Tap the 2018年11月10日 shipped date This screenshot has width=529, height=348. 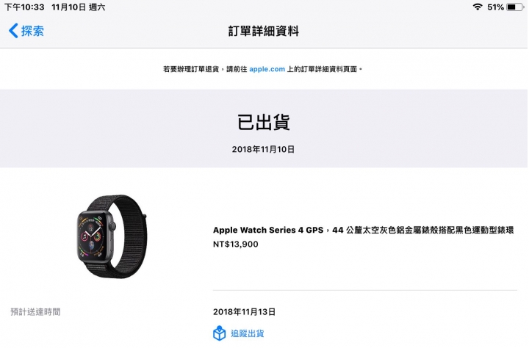click(x=263, y=149)
